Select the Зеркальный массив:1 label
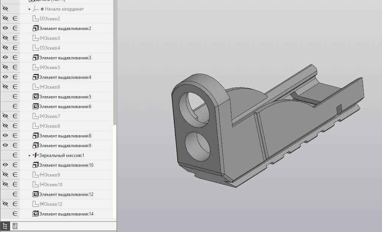 (61, 155)
